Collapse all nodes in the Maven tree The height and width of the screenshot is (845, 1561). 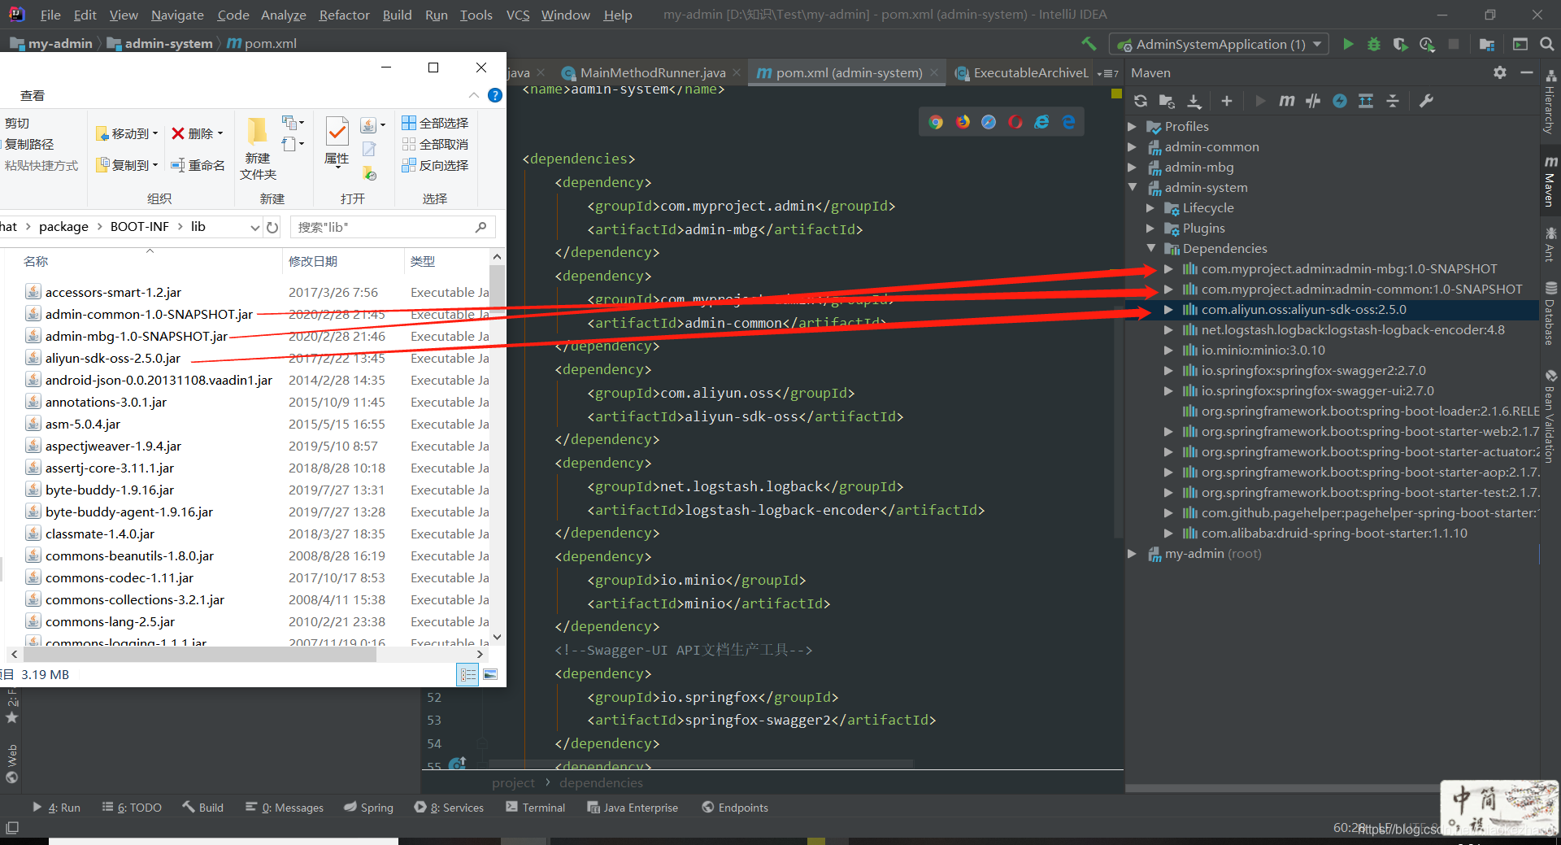pos(1393,101)
